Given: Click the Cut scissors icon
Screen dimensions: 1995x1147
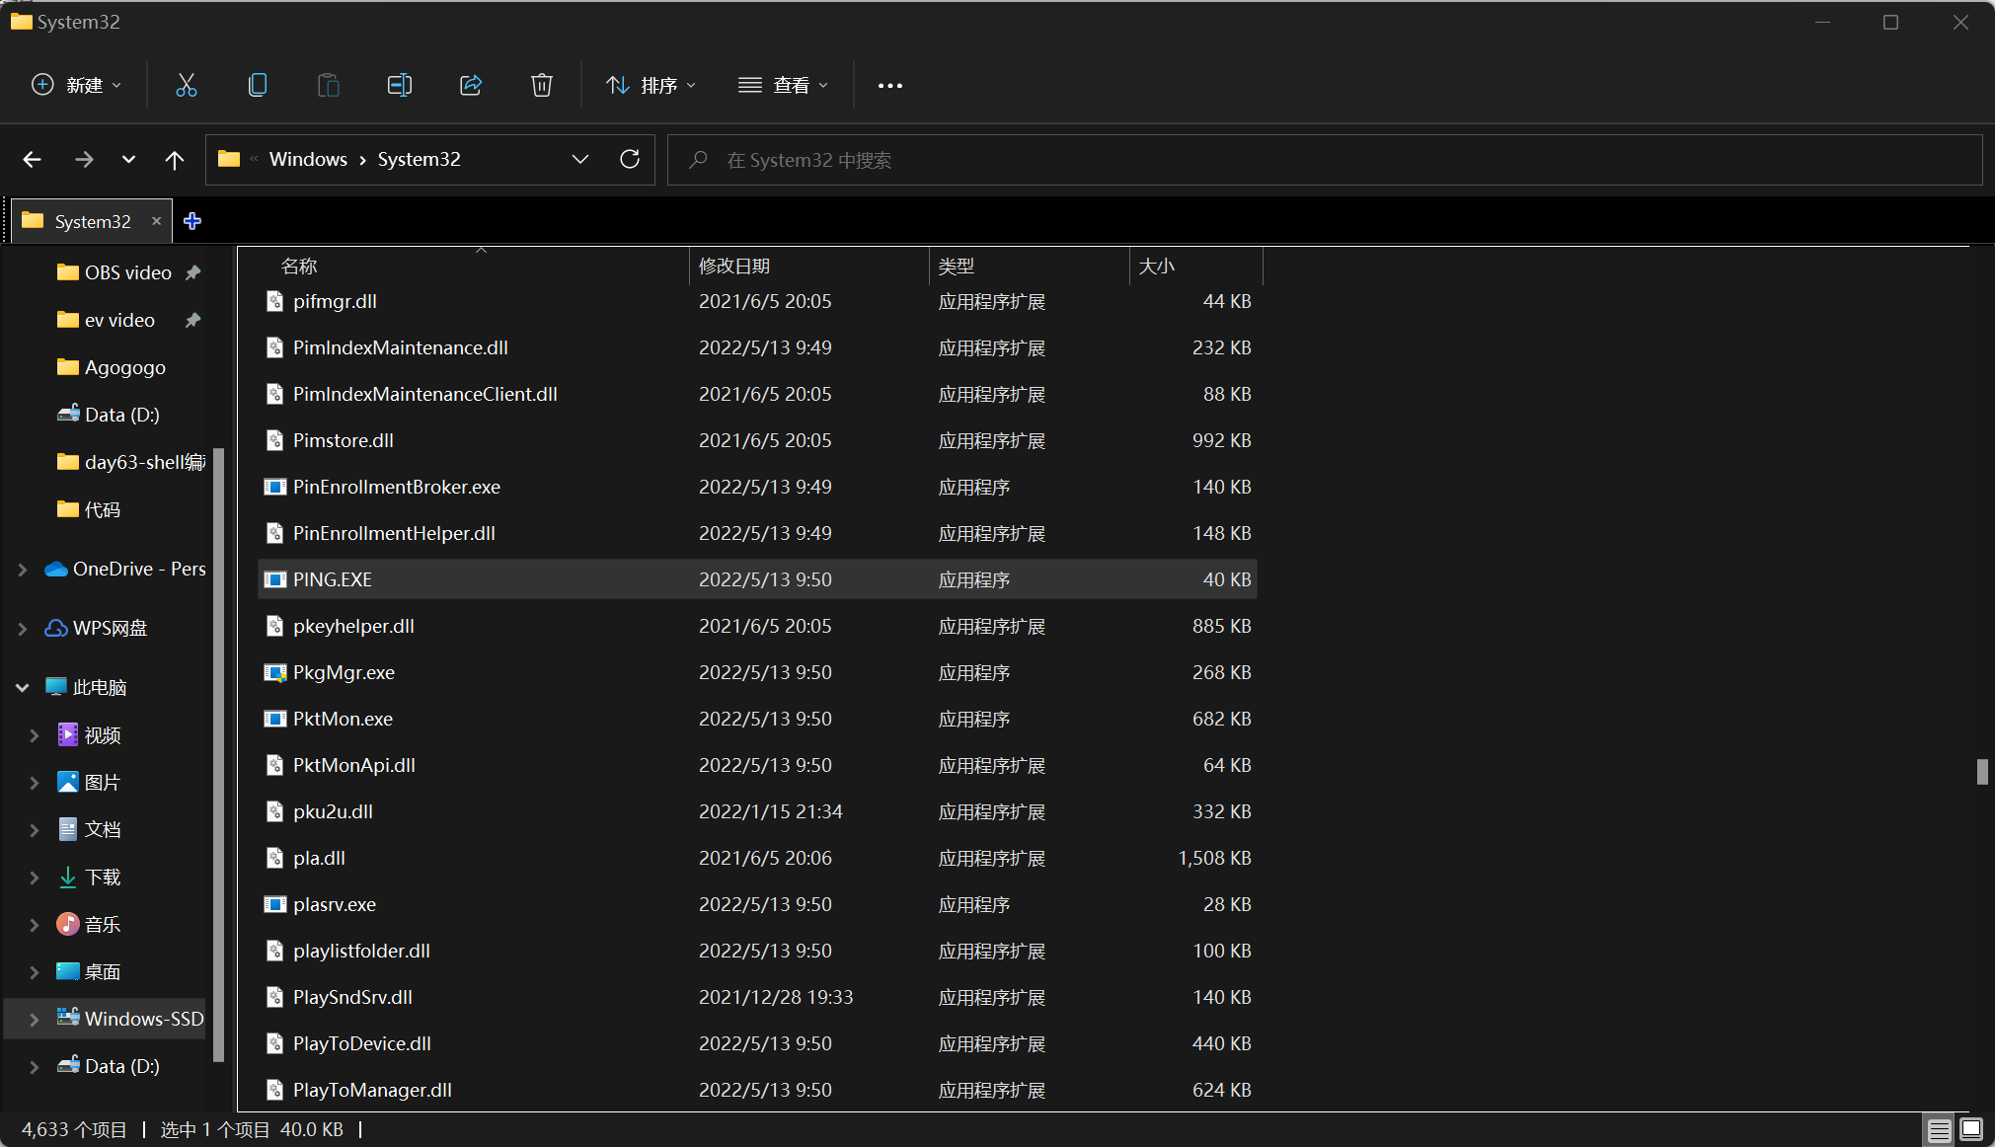Looking at the screenshot, I should [186, 85].
